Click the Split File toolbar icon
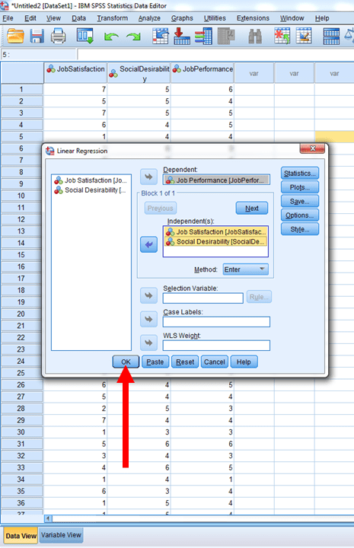This screenshot has width=354, height=548. [x=331, y=36]
